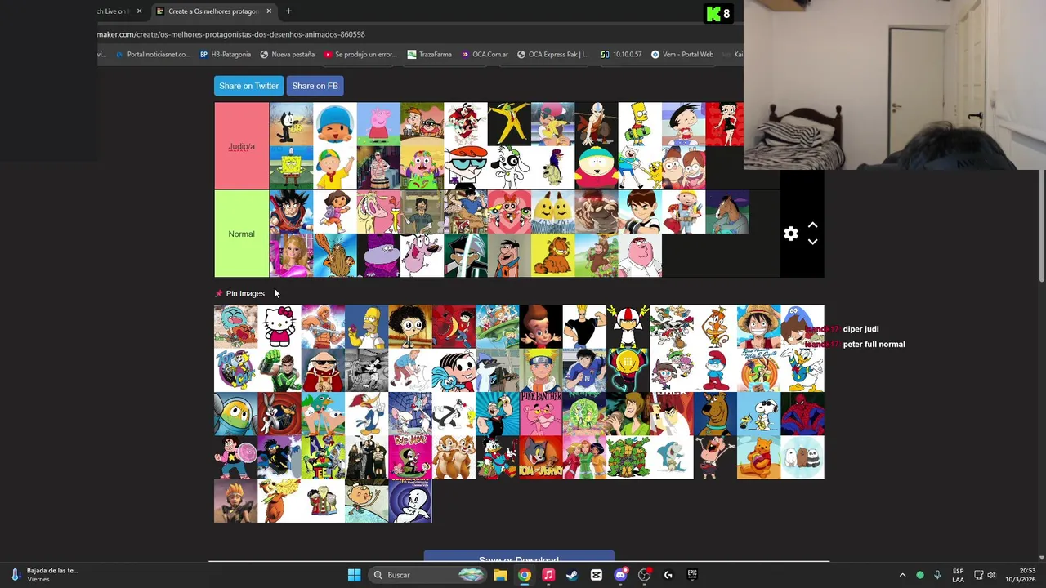Open Discord from the taskbar

[x=620, y=575]
